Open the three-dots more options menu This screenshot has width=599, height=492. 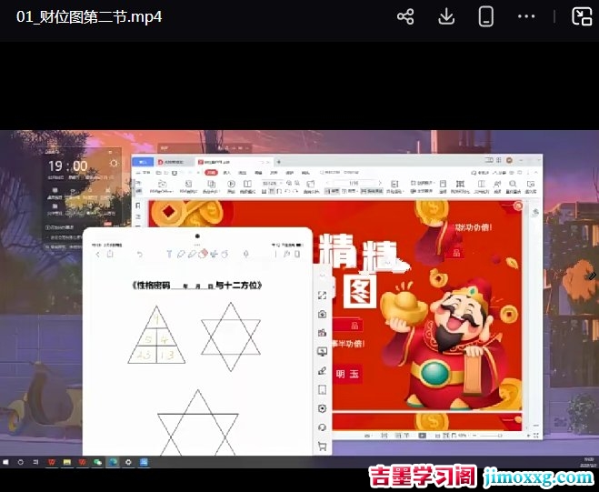coord(526,16)
